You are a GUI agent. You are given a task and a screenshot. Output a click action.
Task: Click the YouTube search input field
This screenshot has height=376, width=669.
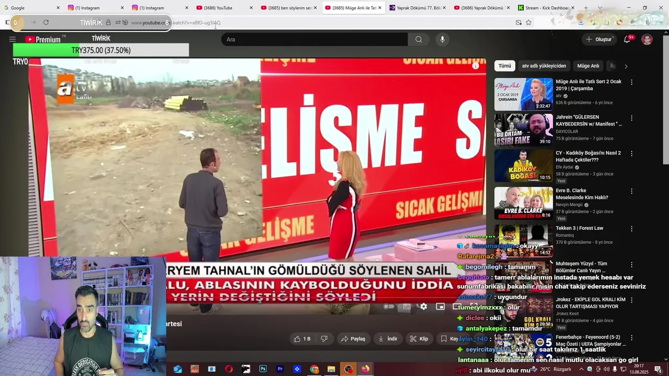click(315, 39)
